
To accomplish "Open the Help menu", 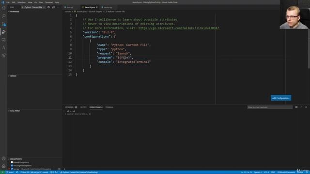I will click(x=57, y=2).
